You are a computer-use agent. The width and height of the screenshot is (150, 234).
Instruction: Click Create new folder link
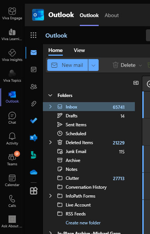(83, 223)
